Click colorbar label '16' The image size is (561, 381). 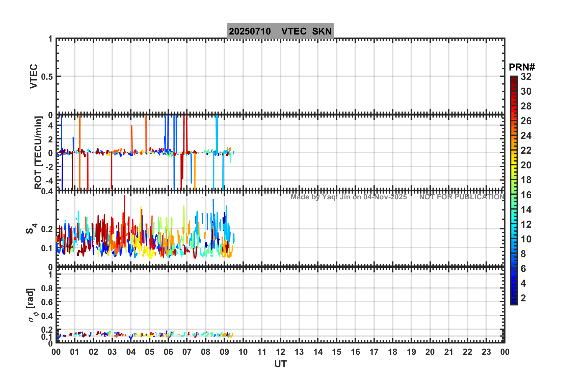coord(526,195)
